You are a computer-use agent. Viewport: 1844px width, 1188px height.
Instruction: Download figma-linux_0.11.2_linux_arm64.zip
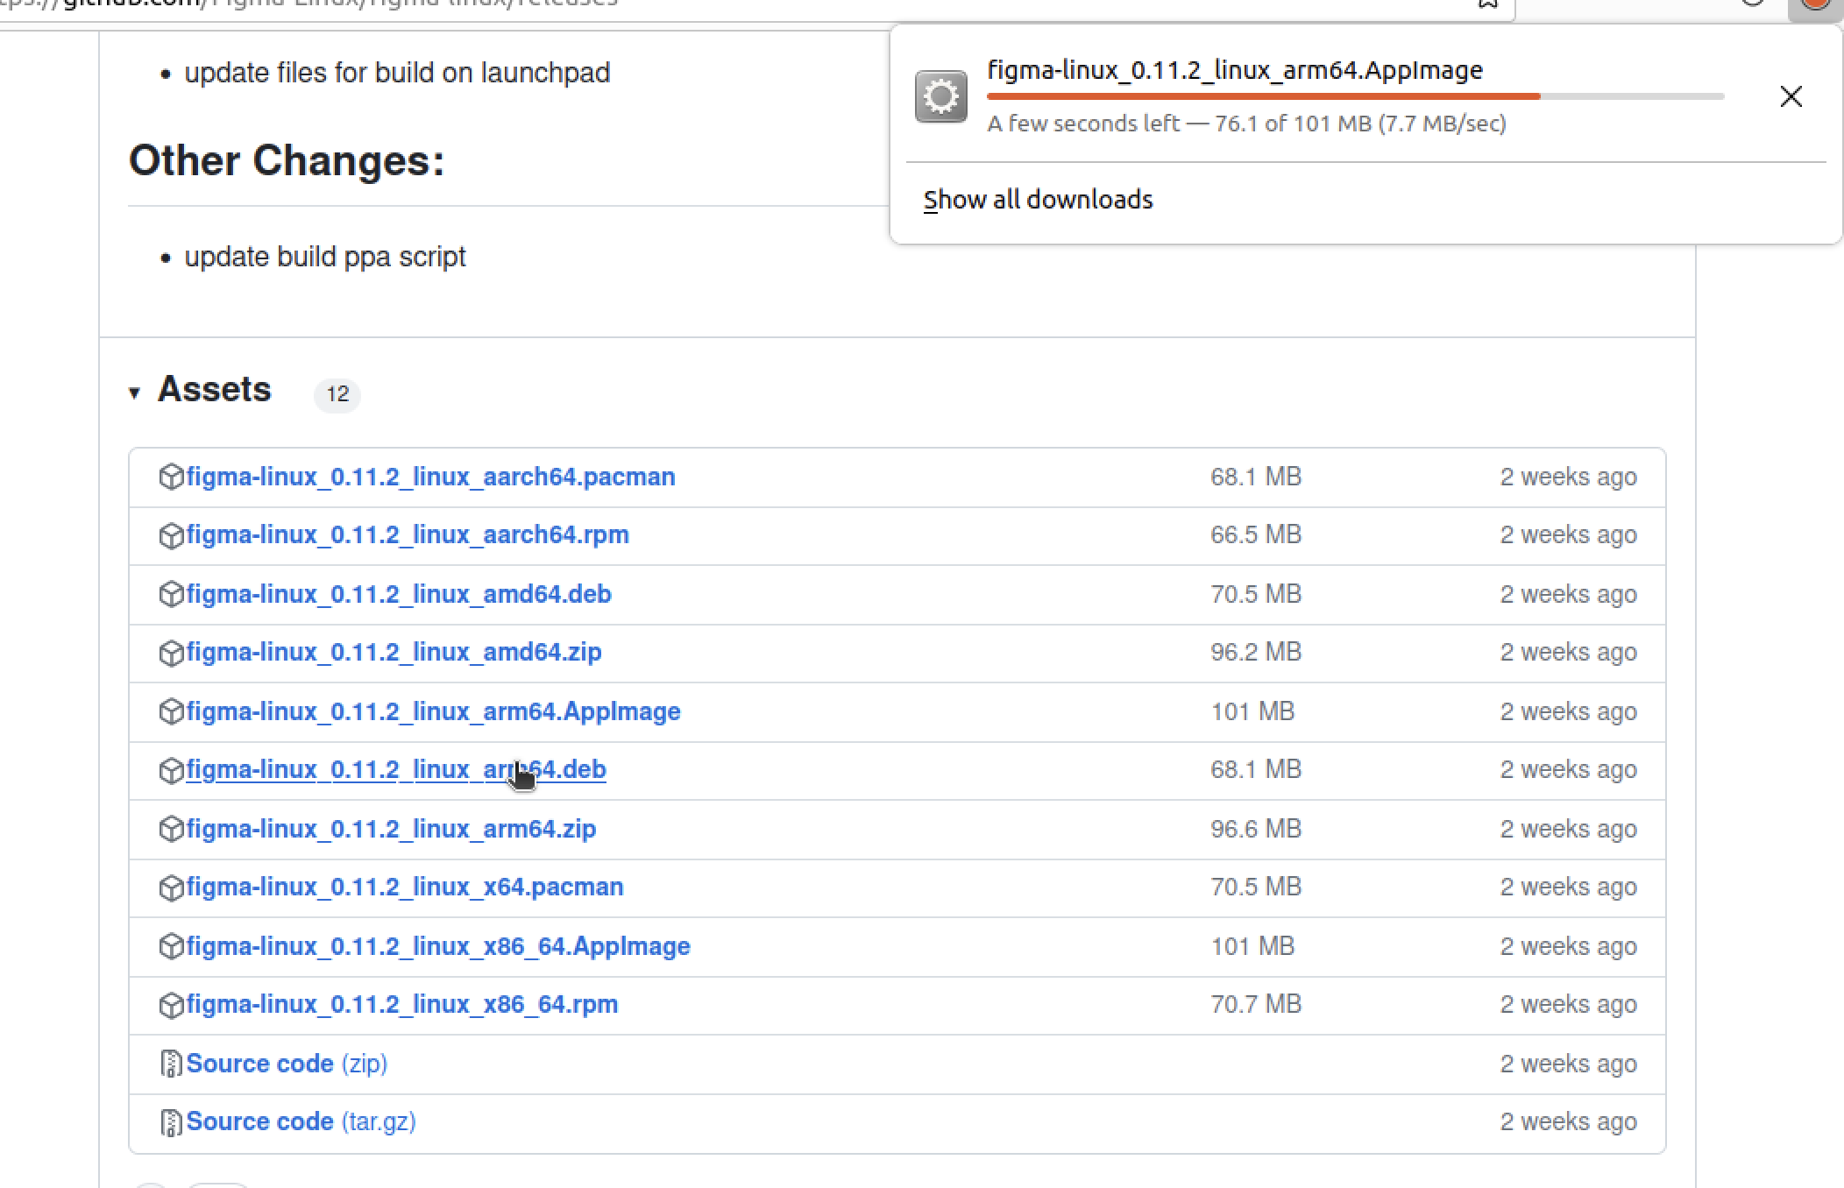point(391,829)
